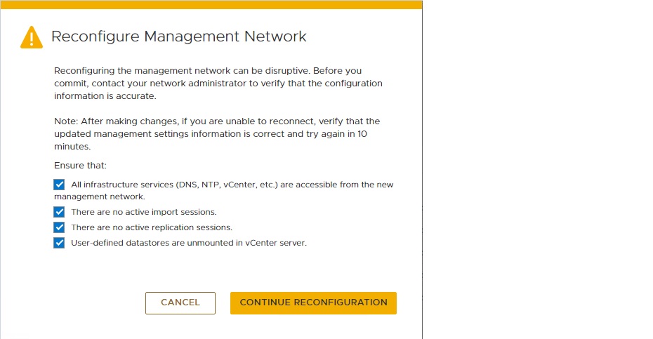Uncheck the user-defined datastores unmounted checkbox
Image resolution: width=653 pixels, height=339 pixels.
coord(59,243)
